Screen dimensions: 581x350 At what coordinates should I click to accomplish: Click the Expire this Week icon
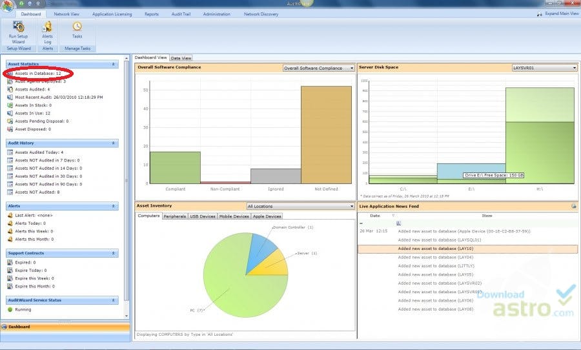click(x=10, y=278)
